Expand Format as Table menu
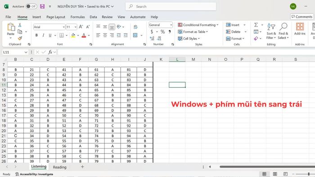Viewport: 315px width, 177px height. pos(193,32)
